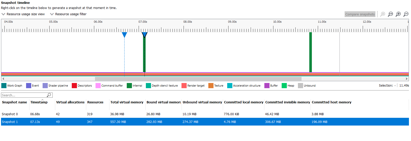This screenshot has width=411, height=141.
Task: Click the left scroll arrow of timeline
Action: (x=3, y=79)
